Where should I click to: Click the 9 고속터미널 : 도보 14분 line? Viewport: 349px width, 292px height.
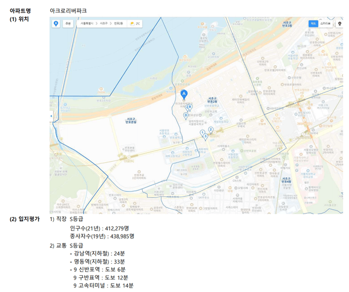coord(104,285)
